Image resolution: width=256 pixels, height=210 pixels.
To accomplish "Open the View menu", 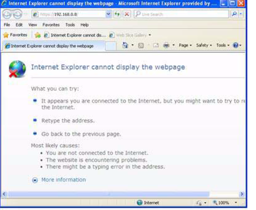I will click(33, 25).
